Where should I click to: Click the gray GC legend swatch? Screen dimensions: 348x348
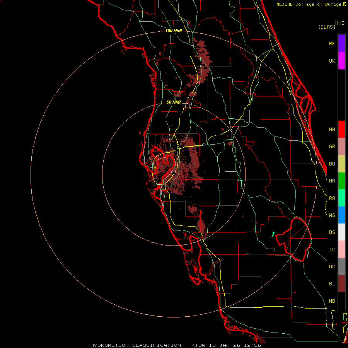click(x=341, y=266)
